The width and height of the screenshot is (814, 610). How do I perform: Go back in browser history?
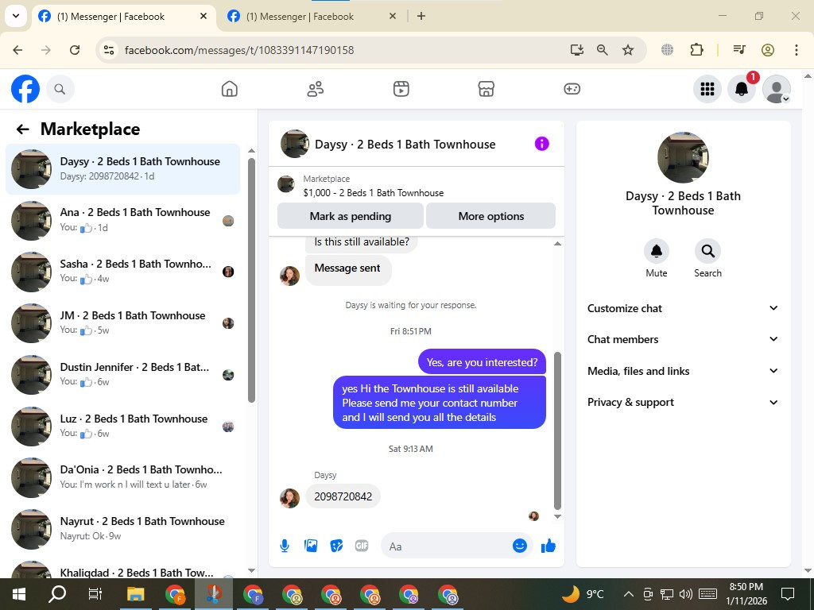click(17, 50)
